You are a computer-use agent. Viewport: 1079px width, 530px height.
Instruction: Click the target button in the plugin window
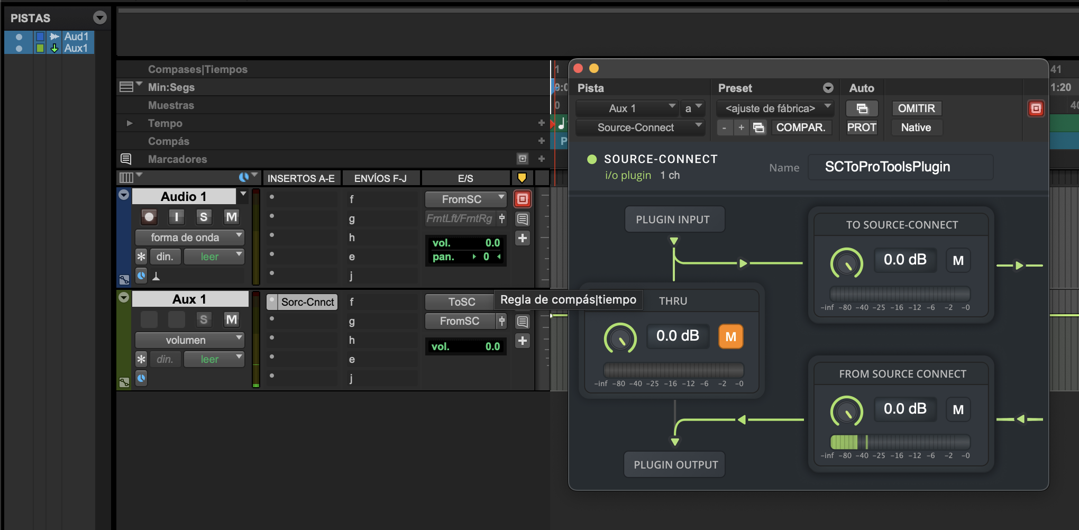pos(1036,108)
